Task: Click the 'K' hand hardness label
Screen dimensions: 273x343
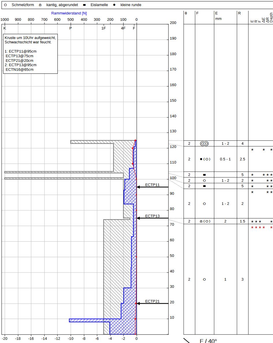Action: (x=5, y=28)
